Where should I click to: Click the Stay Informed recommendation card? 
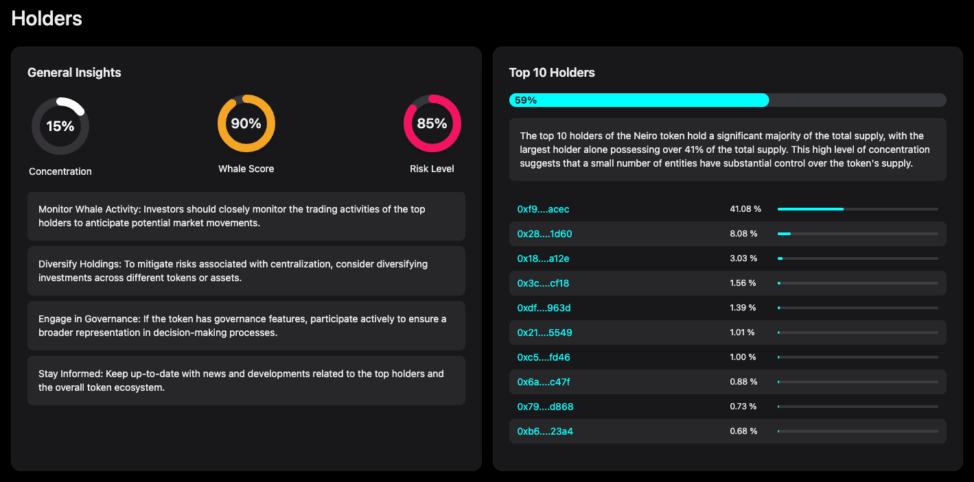click(x=246, y=381)
